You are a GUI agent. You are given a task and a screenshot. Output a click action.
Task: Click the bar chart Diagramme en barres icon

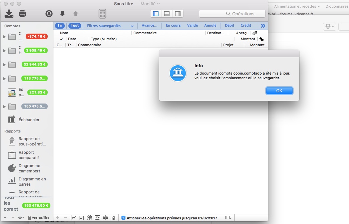click(12, 181)
